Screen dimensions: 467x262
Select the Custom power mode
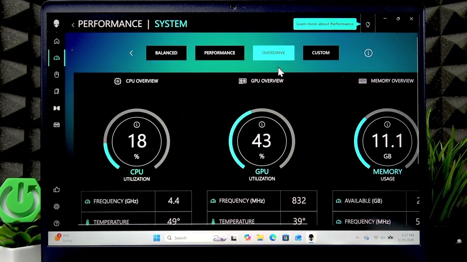[321, 53]
